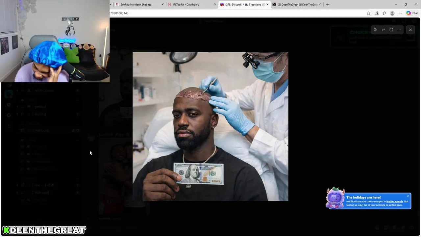
Task: Close the DeenTheGreat X tab
Action: tap(320, 5)
